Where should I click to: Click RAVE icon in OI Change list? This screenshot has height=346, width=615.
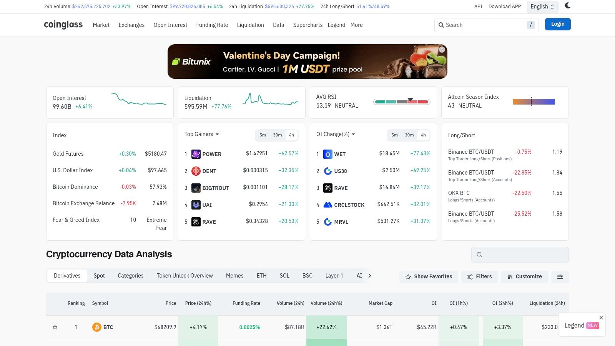point(328,188)
